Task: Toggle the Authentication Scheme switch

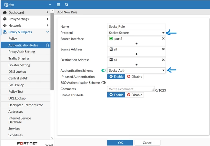Action: point(104,70)
